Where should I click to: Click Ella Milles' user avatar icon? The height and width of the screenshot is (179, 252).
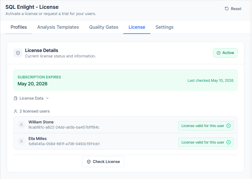pyautogui.click(x=21, y=141)
